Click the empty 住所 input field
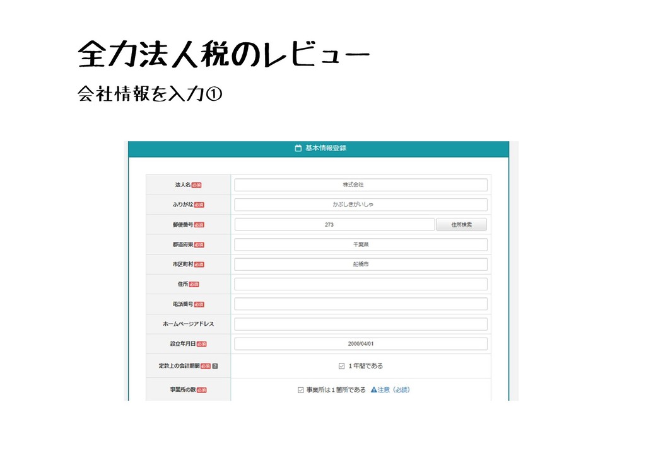This screenshot has height=456, width=646. [360, 284]
